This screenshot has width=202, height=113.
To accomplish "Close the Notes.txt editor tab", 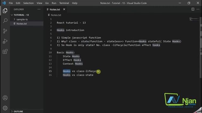I will pos(64,9).
